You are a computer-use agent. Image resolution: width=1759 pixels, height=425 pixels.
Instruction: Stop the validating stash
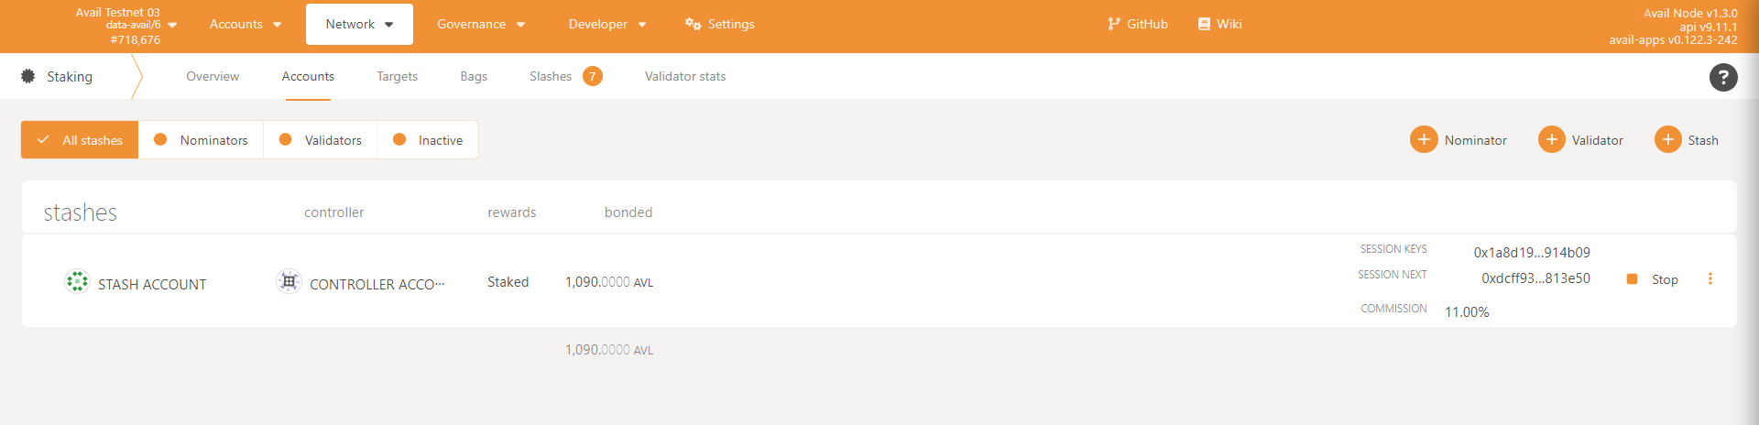point(1653,279)
